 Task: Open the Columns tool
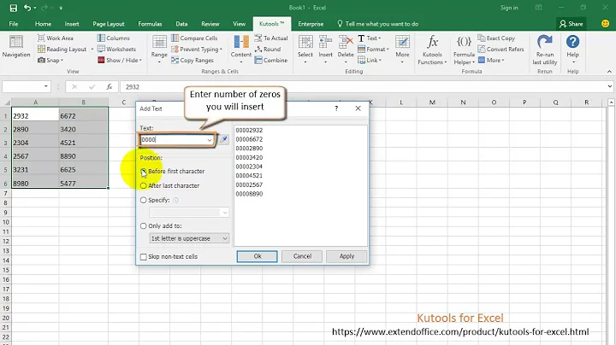[113, 38]
